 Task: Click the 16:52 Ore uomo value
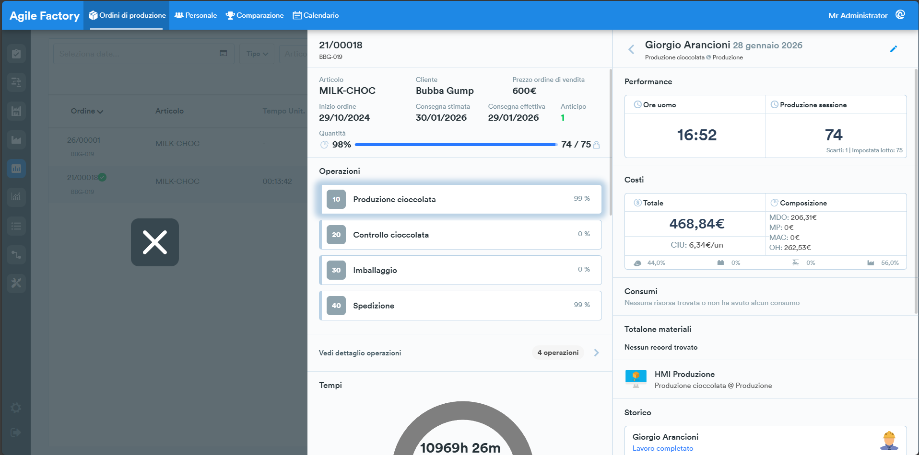tap(697, 135)
